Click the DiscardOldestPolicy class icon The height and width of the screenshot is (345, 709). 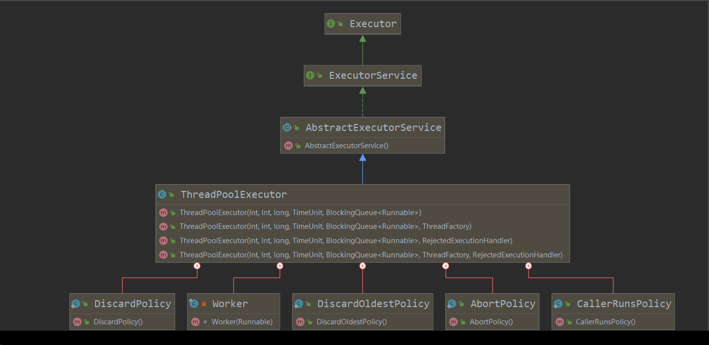(x=298, y=304)
